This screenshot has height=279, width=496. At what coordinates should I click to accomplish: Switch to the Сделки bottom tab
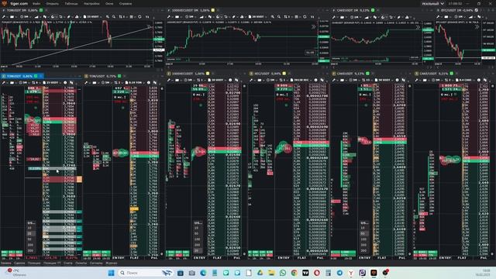[19, 263]
